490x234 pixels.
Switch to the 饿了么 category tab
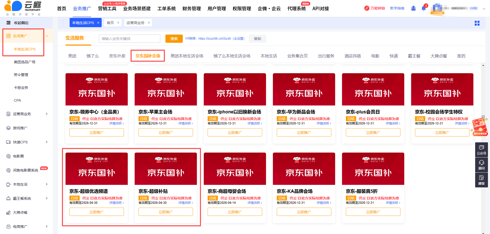point(92,56)
